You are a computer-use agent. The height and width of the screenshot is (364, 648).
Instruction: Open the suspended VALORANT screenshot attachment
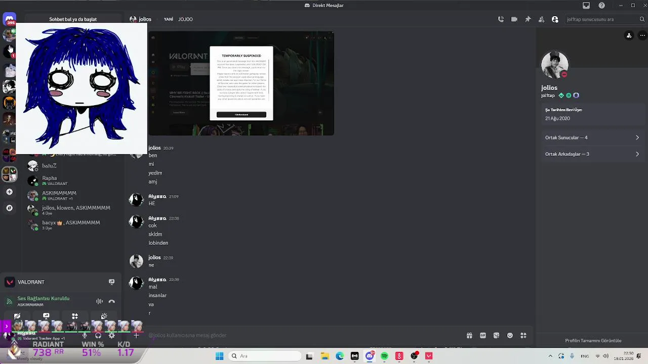(241, 83)
